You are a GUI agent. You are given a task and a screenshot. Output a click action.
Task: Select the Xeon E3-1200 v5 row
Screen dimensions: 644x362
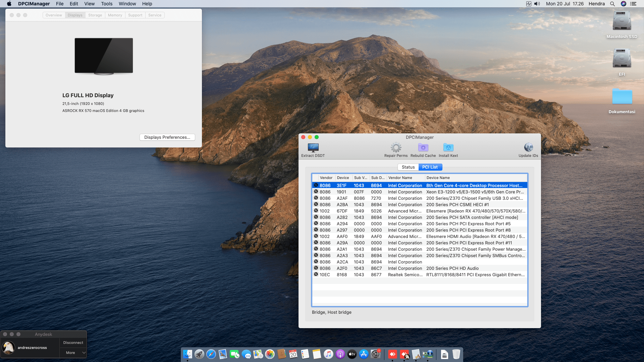420,192
